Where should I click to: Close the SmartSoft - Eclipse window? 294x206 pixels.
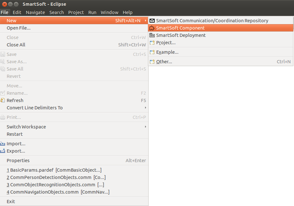coord(4,4)
